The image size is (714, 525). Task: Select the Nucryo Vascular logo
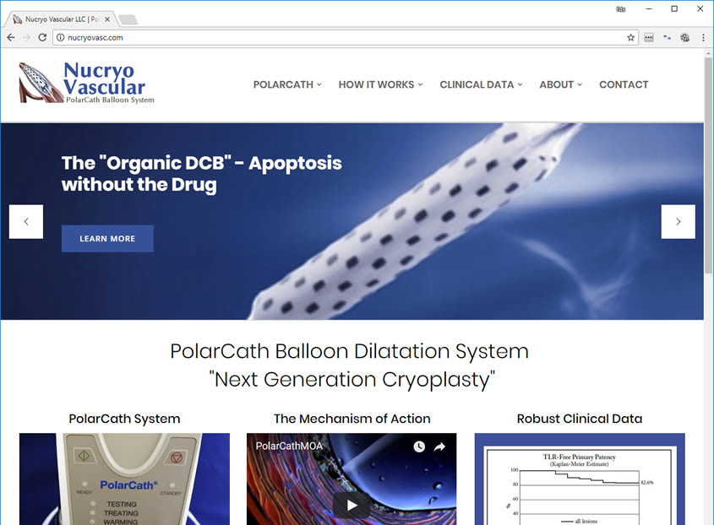pos(84,82)
